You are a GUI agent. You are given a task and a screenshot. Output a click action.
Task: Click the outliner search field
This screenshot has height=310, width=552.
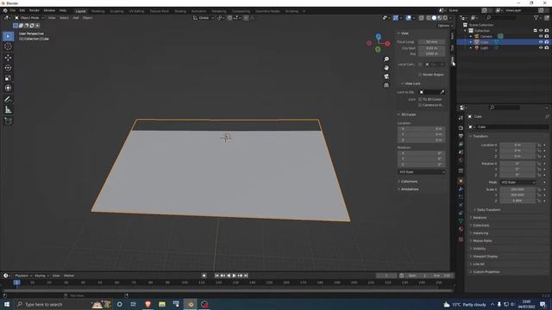tap(501, 17)
